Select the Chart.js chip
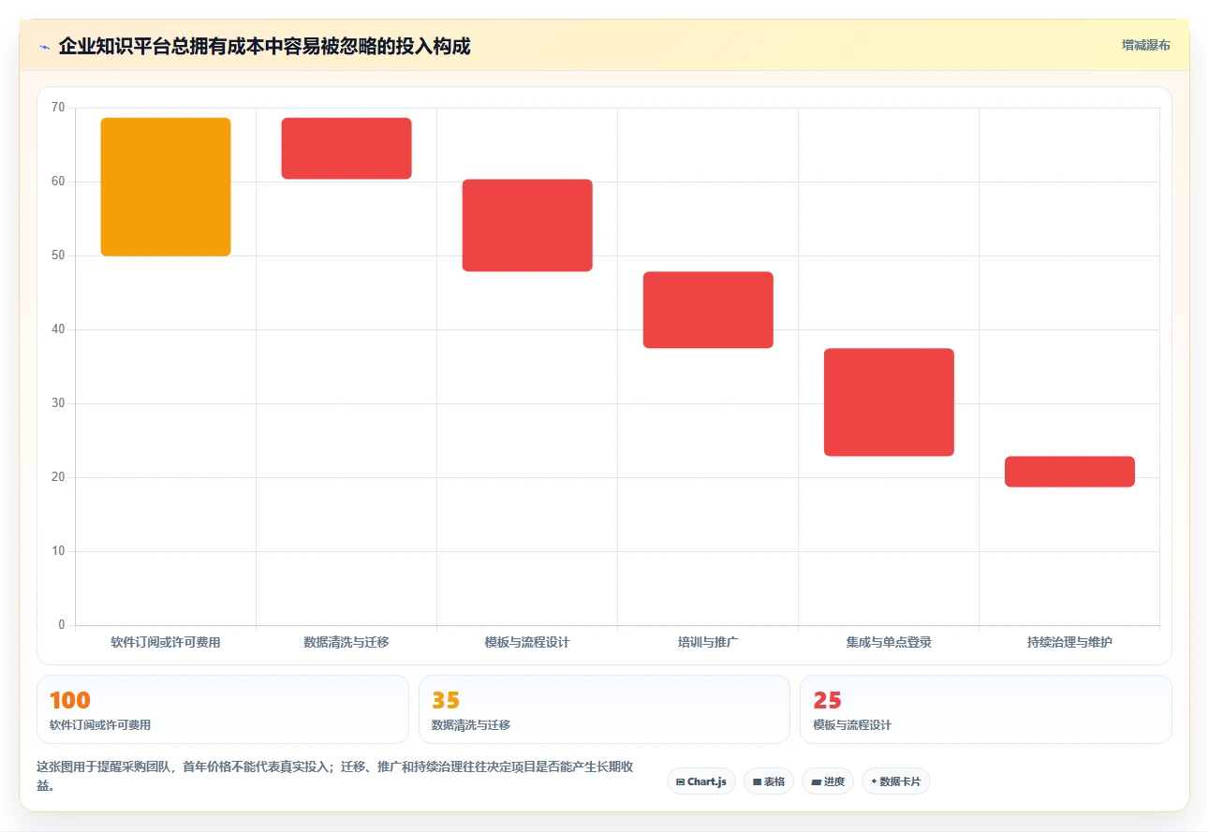The width and height of the screenshot is (1209, 832). point(701,781)
